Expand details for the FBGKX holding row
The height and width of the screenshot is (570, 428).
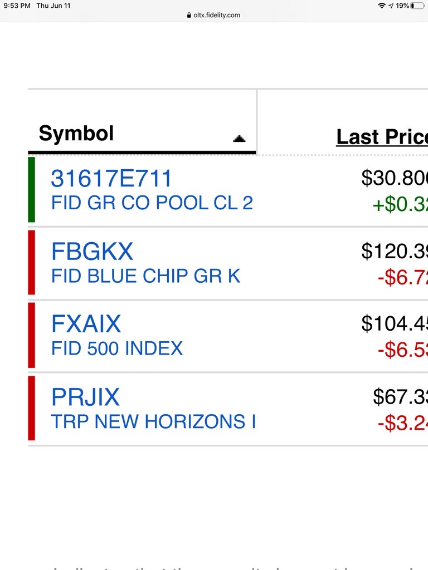[92, 252]
